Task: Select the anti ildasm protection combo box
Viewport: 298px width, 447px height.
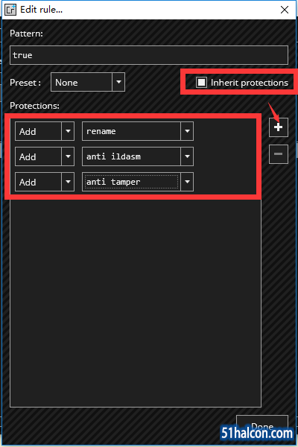Action: click(138, 156)
